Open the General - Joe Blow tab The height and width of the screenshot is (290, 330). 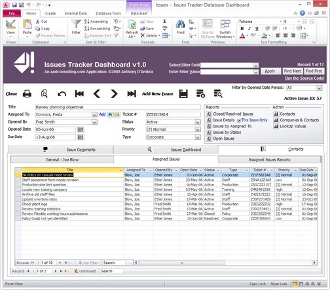click(62, 159)
